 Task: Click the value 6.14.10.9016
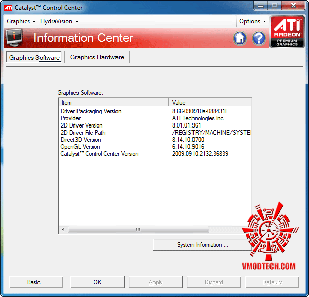click(x=188, y=147)
